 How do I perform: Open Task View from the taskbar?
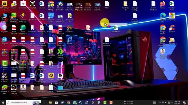(44, 102)
